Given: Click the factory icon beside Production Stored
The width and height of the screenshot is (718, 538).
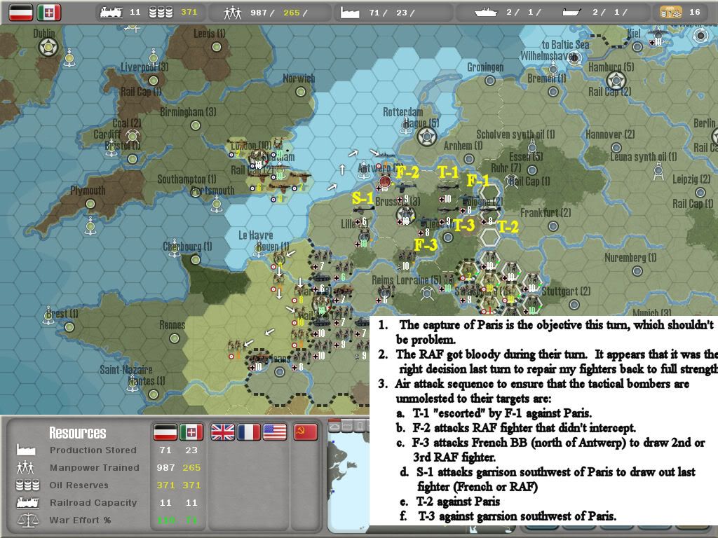Looking at the screenshot, I should coord(26,450).
